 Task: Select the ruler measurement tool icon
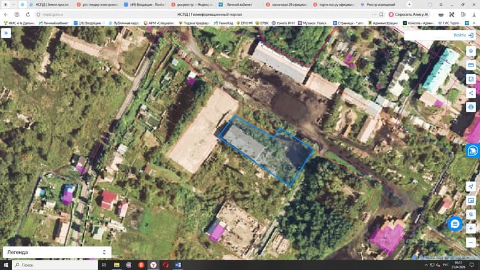click(471, 65)
